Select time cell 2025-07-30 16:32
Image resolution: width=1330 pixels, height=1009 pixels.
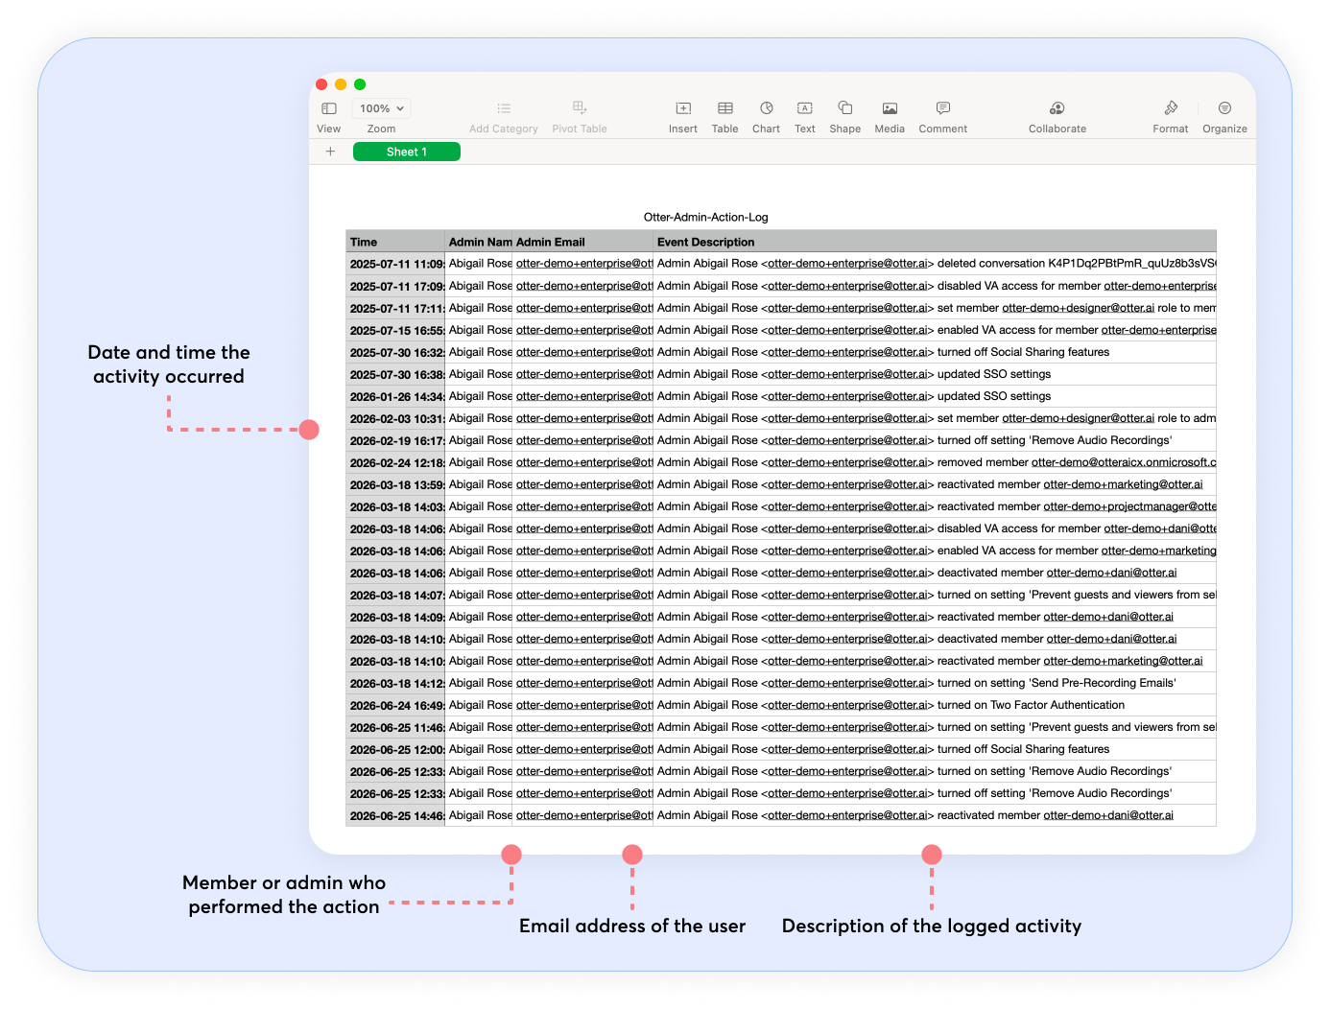coord(395,352)
